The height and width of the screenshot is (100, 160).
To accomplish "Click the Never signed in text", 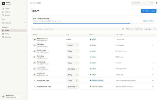I will click(x=121, y=69).
